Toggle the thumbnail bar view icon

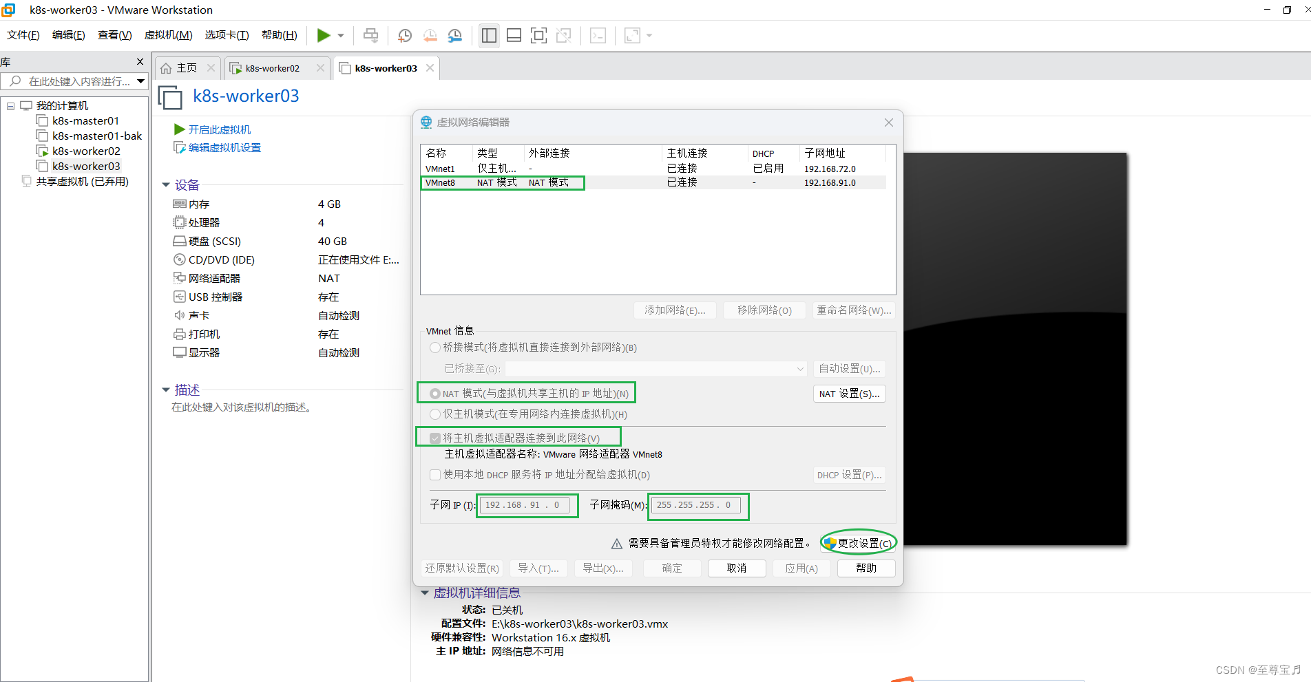(x=514, y=35)
